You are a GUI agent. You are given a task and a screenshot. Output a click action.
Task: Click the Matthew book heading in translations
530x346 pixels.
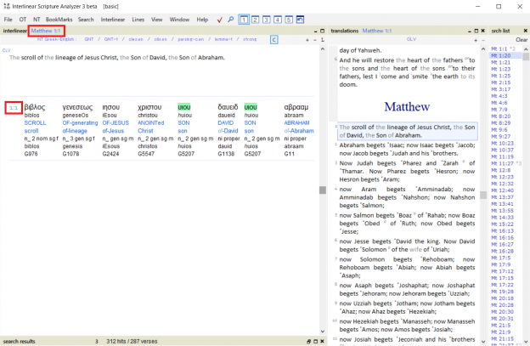tap(407, 107)
